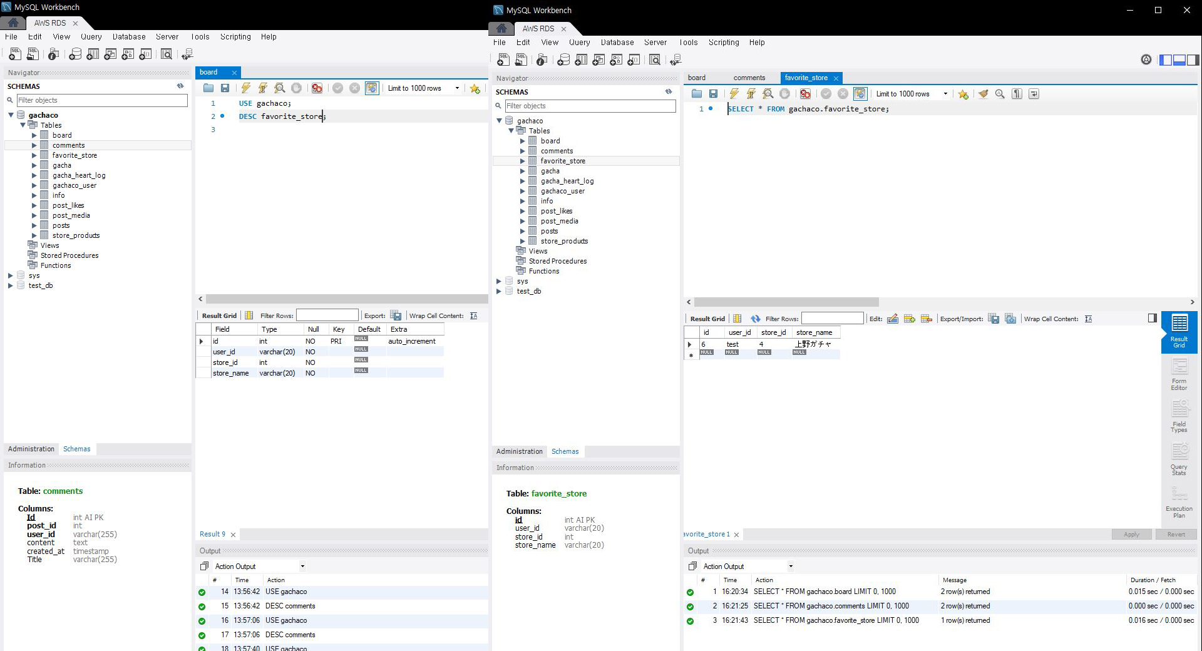Image resolution: width=1202 pixels, height=651 pixels.
Task: Toggle bottom output panel visibility in right window
Action: [1179, 60]
